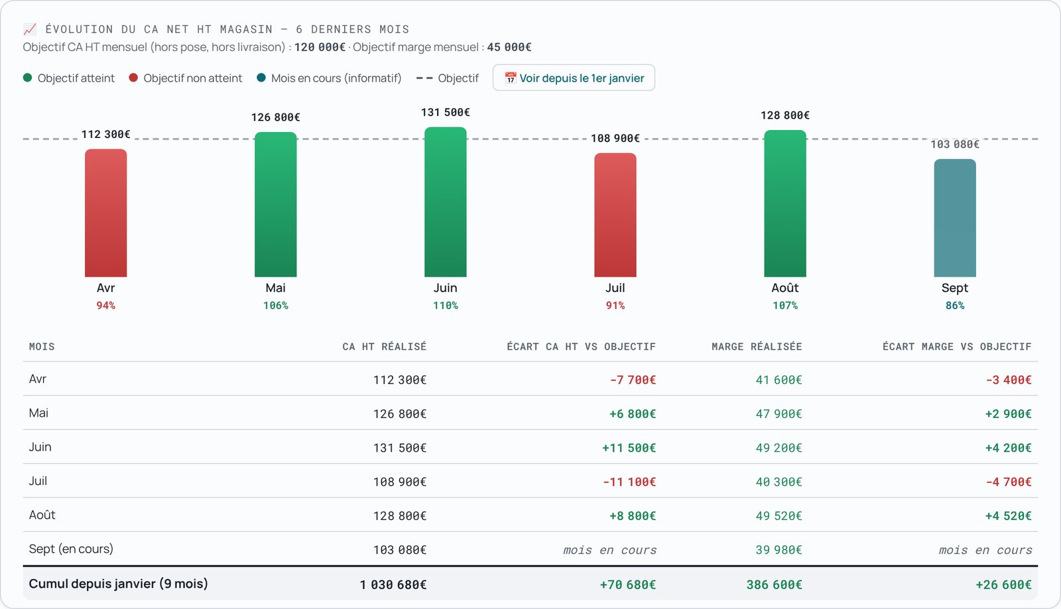Click the '1 030 680€' cumulative total
1061x609 pixels.
(x=393, y=585)
